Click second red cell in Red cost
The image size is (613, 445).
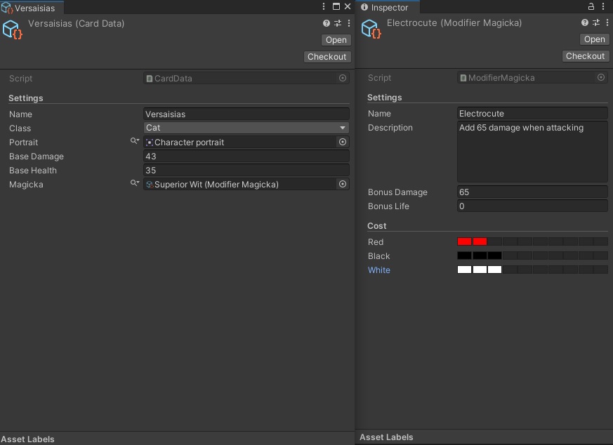pyautogui.click(x=480, y=242)
